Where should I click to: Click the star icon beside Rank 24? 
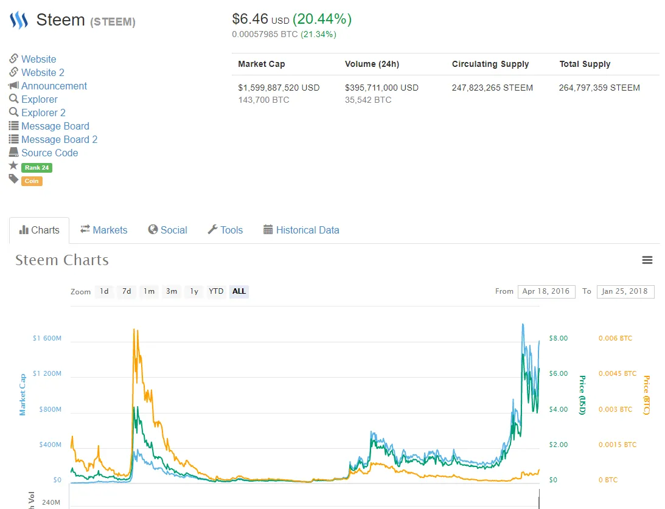coord(13,165)
